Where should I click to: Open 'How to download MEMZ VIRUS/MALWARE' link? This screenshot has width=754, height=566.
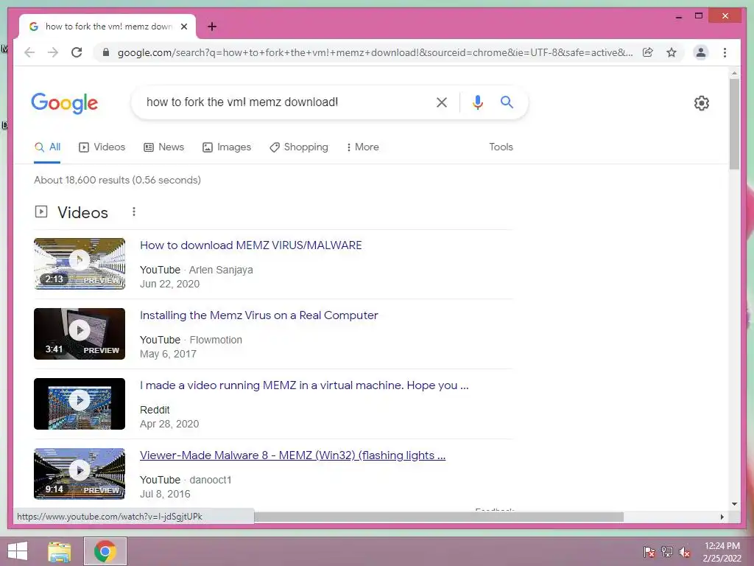250,245
